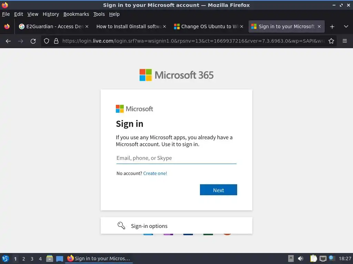
Task: Click the blue Next button
Action: [x=218, y=190]
